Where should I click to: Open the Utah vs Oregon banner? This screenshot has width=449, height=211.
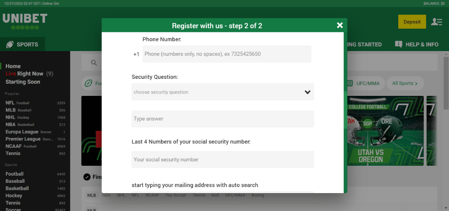385,131
